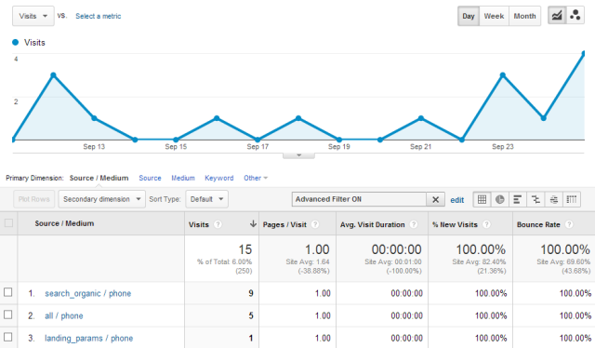595x348 pixels.
Task: Click the Visits column help icon
Action: click(218, 224)
